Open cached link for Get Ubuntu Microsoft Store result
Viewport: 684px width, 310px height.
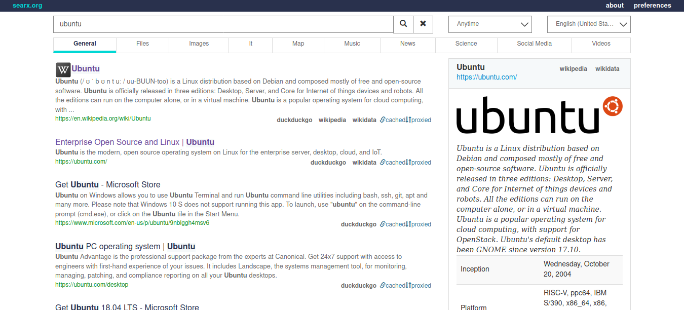[393, 224]
